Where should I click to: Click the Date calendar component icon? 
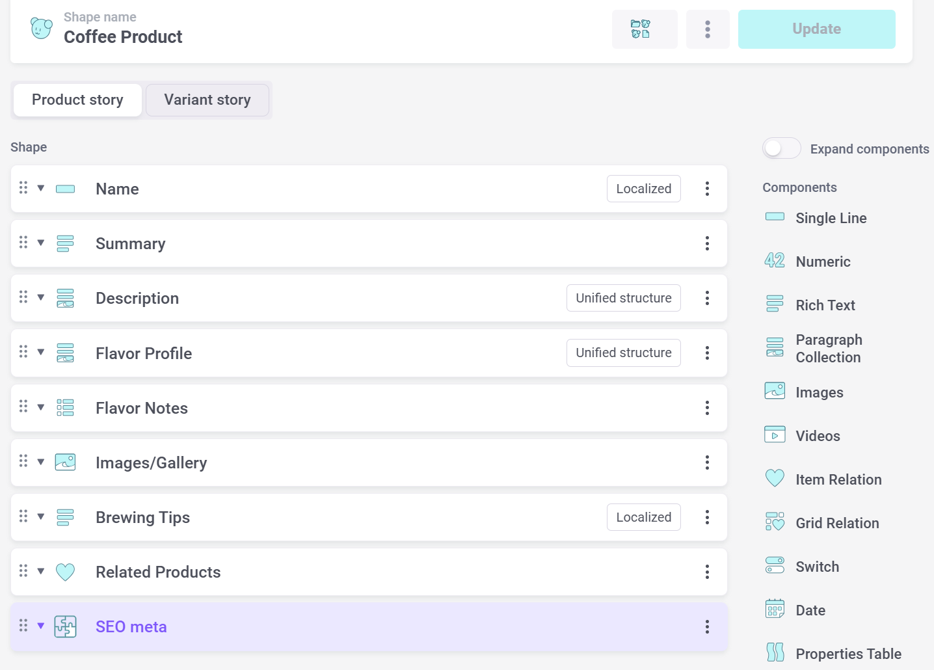coord(774,610)
